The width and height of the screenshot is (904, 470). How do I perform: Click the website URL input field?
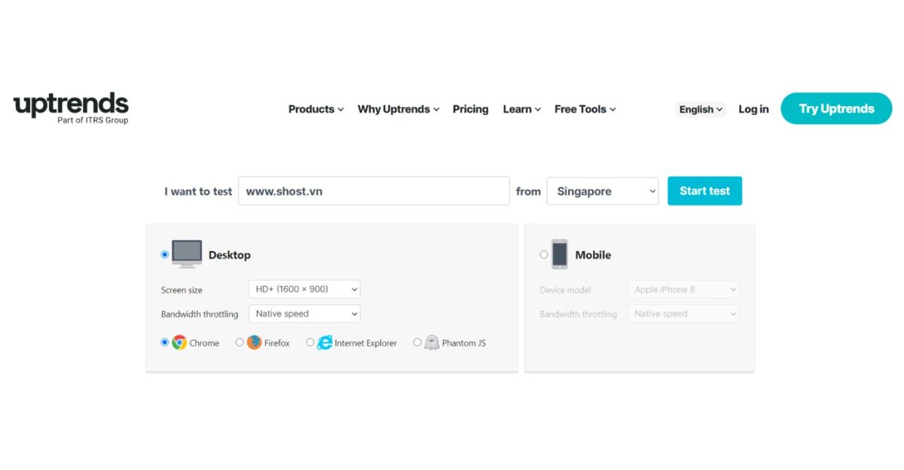coord(374,191)
